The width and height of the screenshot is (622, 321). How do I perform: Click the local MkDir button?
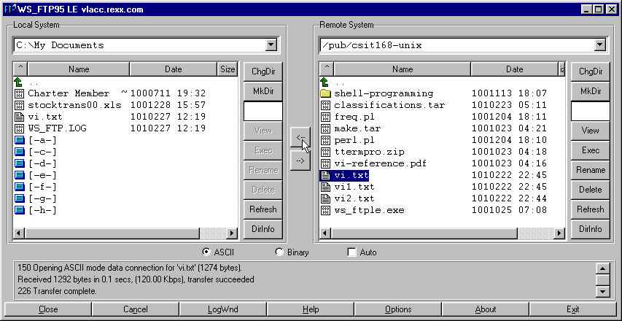click(x=263, y=91)
